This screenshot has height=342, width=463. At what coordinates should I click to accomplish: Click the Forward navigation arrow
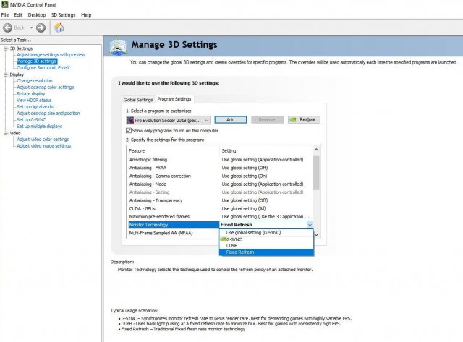point(41,27)
